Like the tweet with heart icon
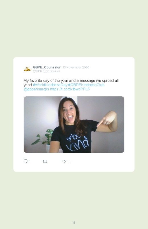Image resolution: width=148 pixels, height=229 pixels. tap(64, 161)
